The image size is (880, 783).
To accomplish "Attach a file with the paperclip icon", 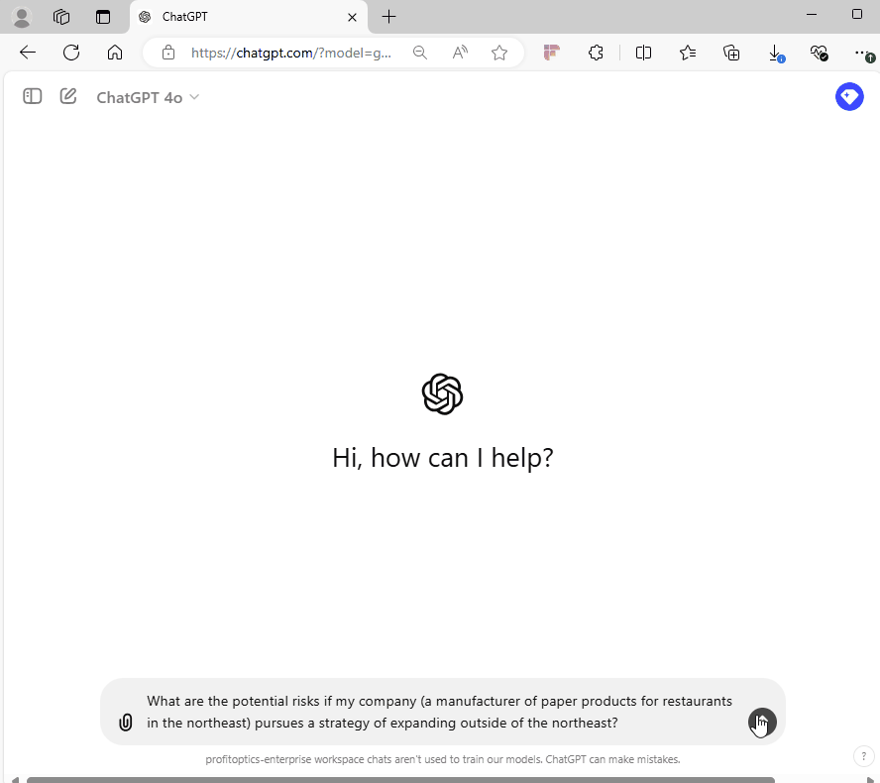I will [x=126, y=722].
